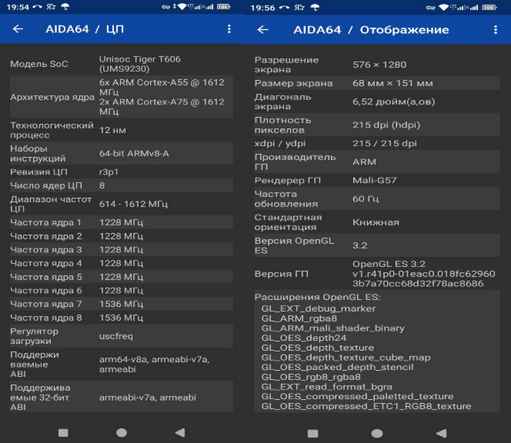
Task: Tap the Версия OpenGL ES 3.2 value
Action: 360,245
